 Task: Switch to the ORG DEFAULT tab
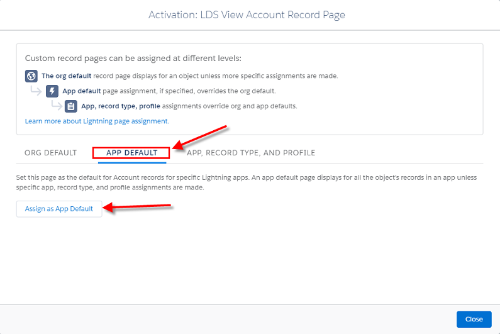click(51, 153)
